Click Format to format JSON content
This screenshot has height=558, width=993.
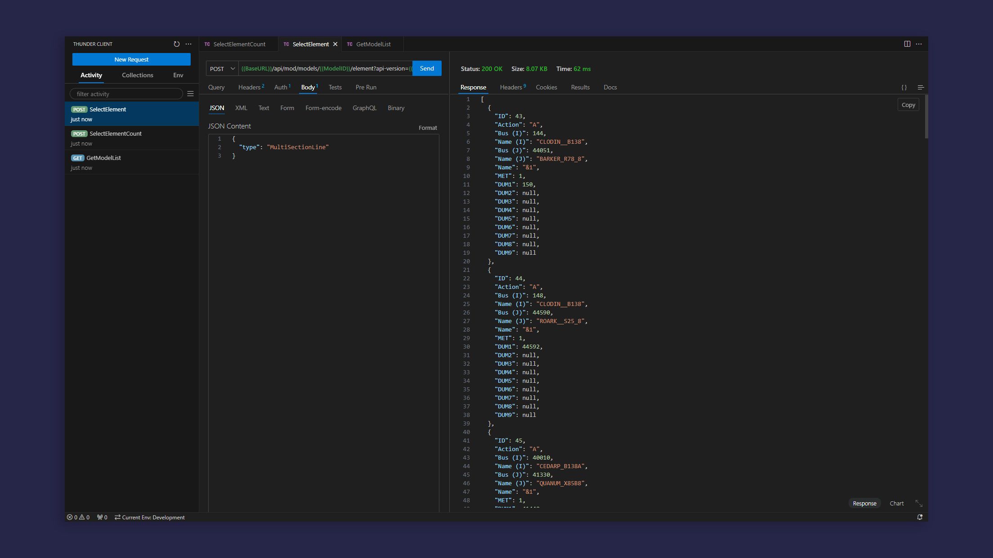coord(428,128)
